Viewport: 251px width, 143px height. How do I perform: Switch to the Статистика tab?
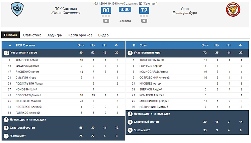32,35
